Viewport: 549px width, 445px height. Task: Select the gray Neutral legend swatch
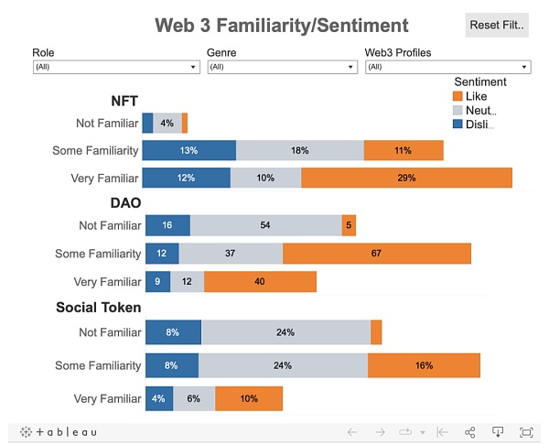457,110
